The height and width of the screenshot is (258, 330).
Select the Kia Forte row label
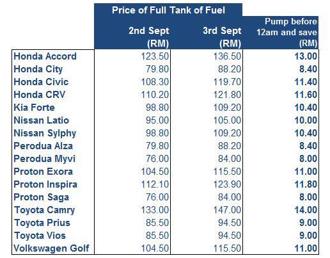34,108
